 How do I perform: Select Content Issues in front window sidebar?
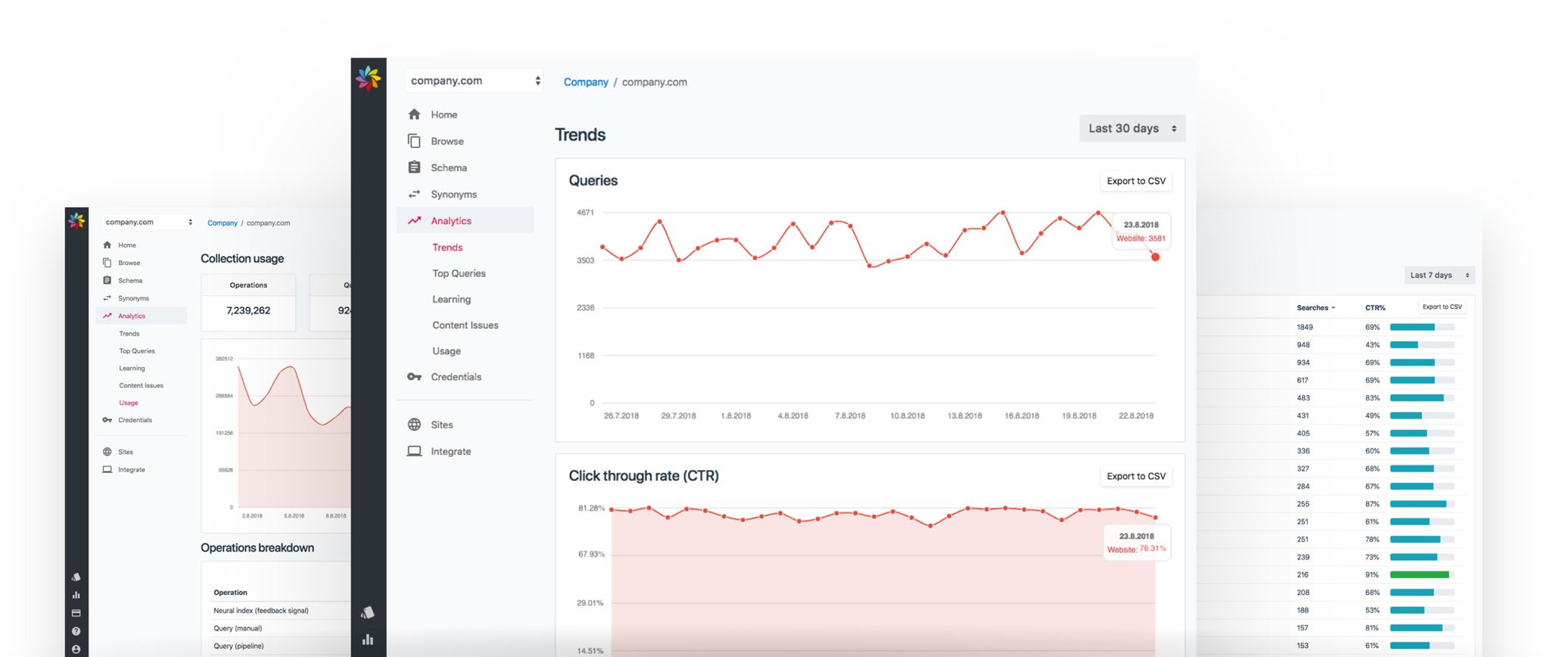coord(465,325)
